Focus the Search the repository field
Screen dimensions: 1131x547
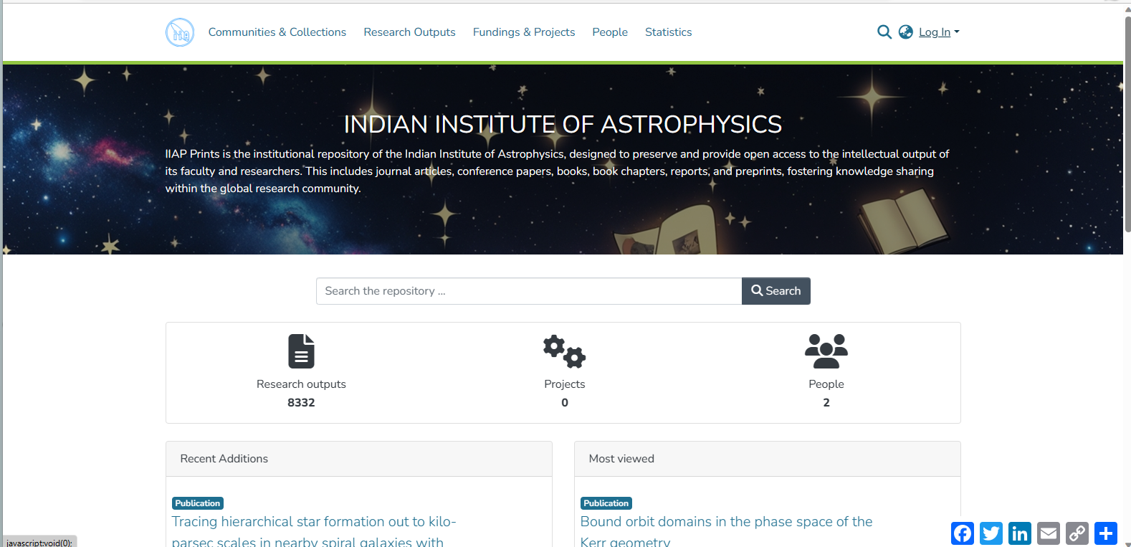[529, 291]
